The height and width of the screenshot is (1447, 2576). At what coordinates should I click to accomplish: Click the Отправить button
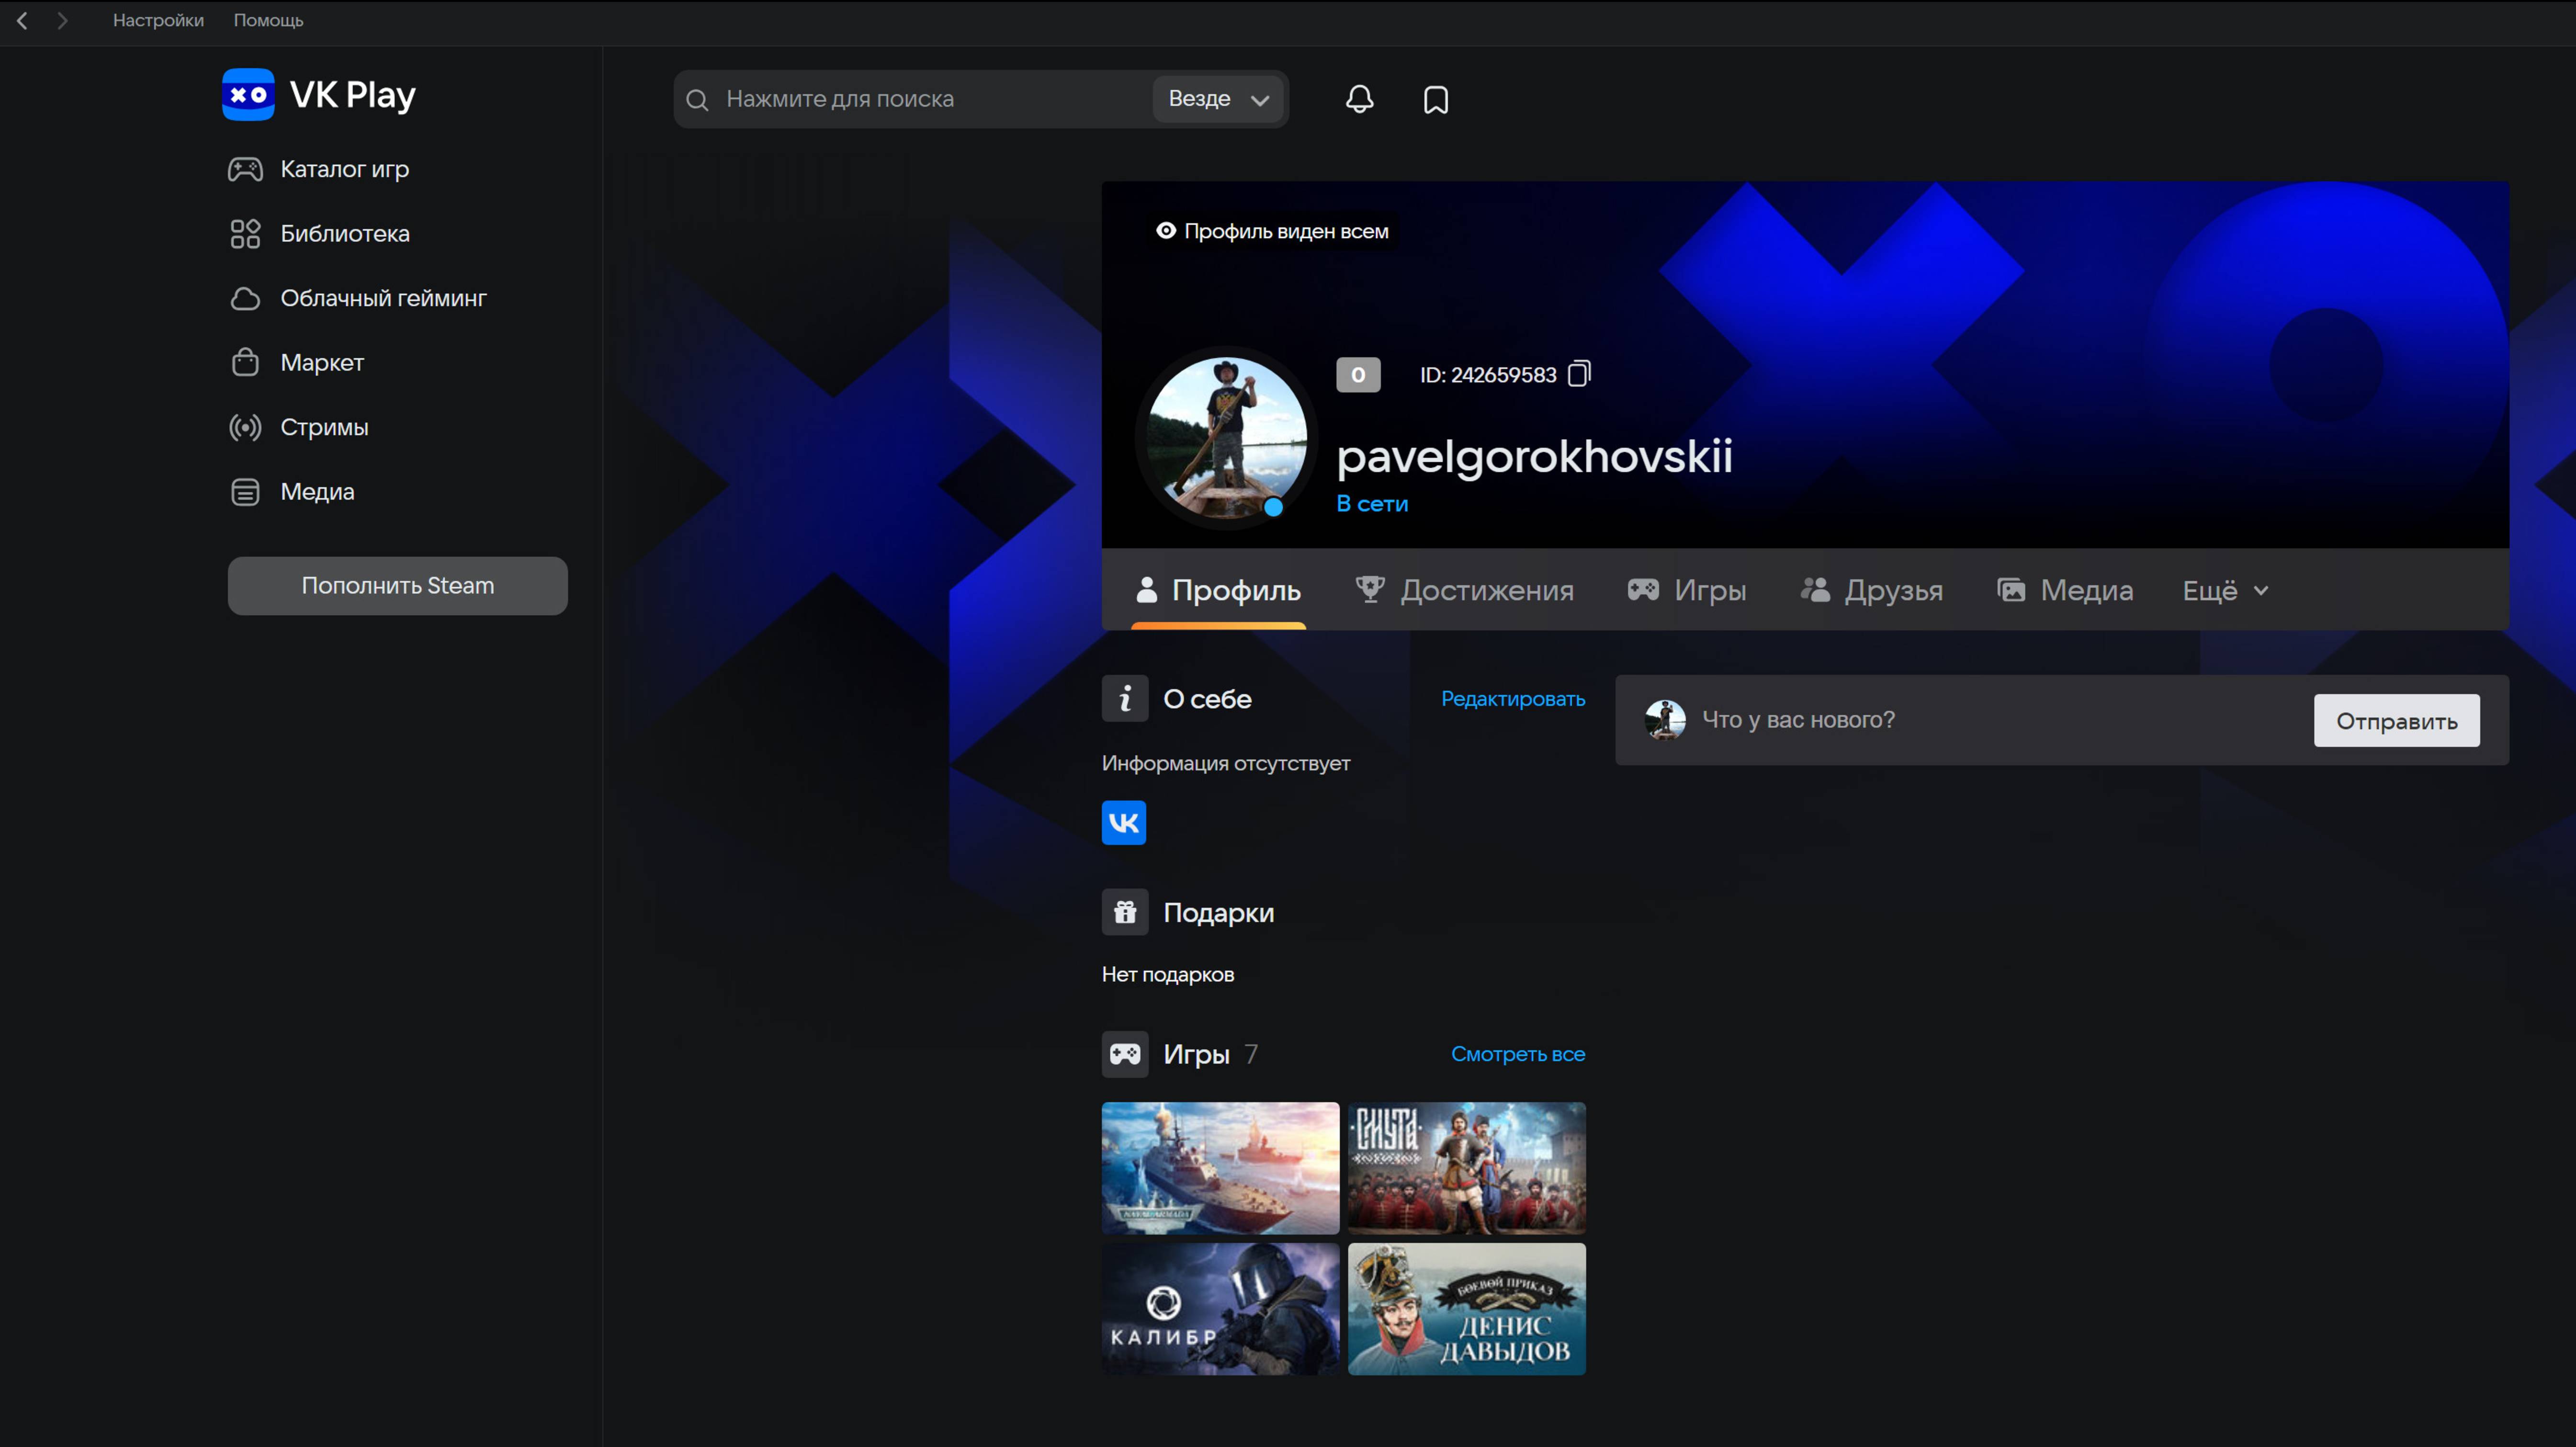coord(2396,721)
